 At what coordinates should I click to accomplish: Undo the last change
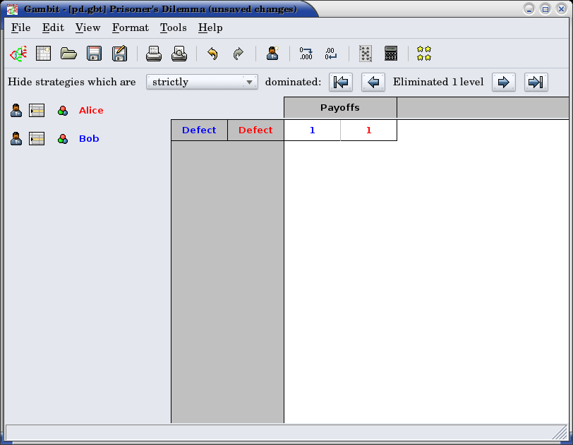tap(212, 54)
